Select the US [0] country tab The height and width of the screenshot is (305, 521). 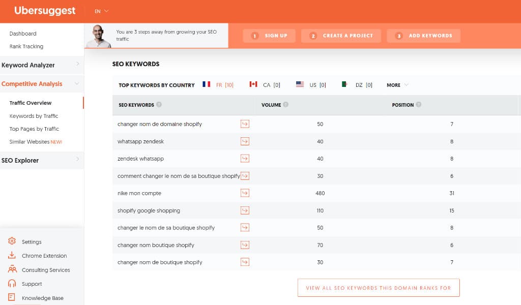tap(317, 85)
